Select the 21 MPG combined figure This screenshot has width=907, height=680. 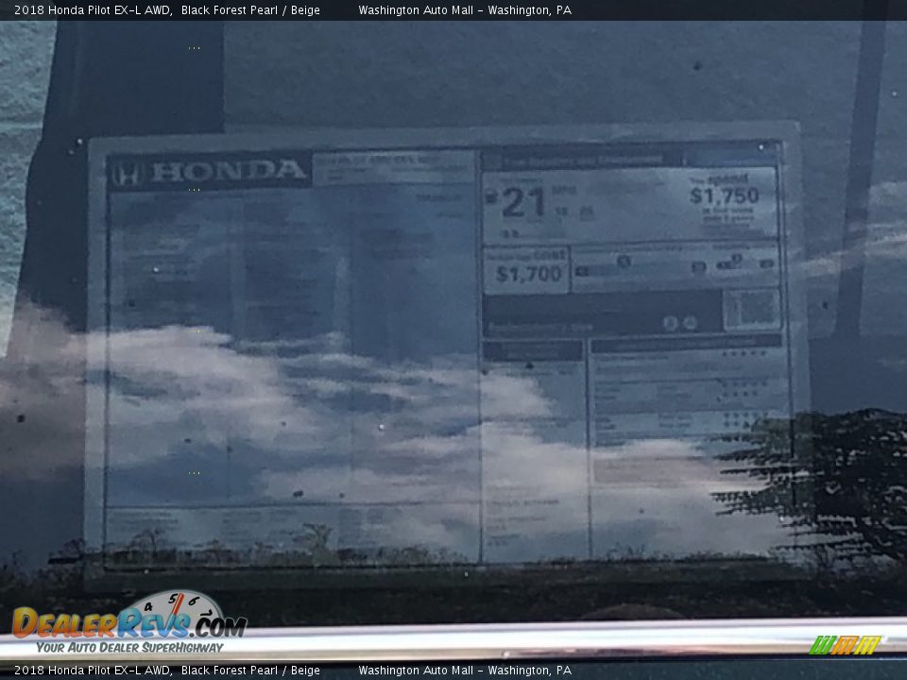click(523, 203)
